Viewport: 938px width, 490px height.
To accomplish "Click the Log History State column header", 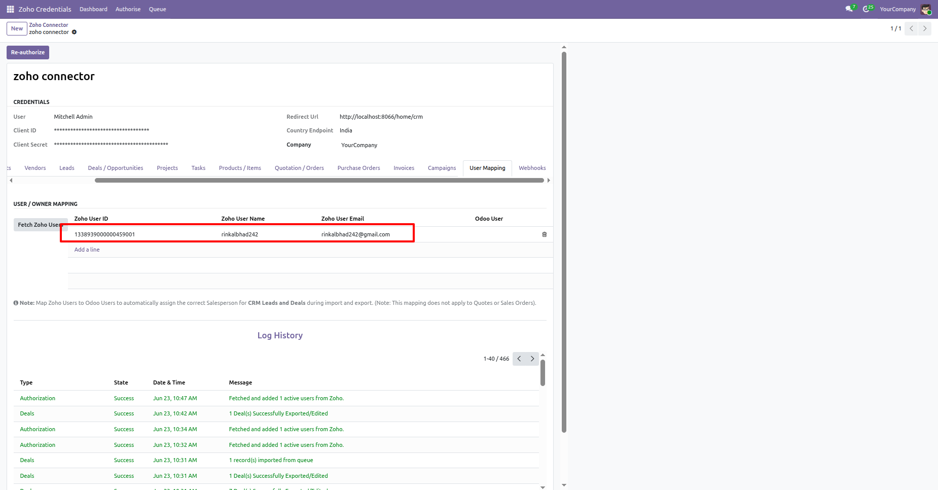I will click(121, 382).
